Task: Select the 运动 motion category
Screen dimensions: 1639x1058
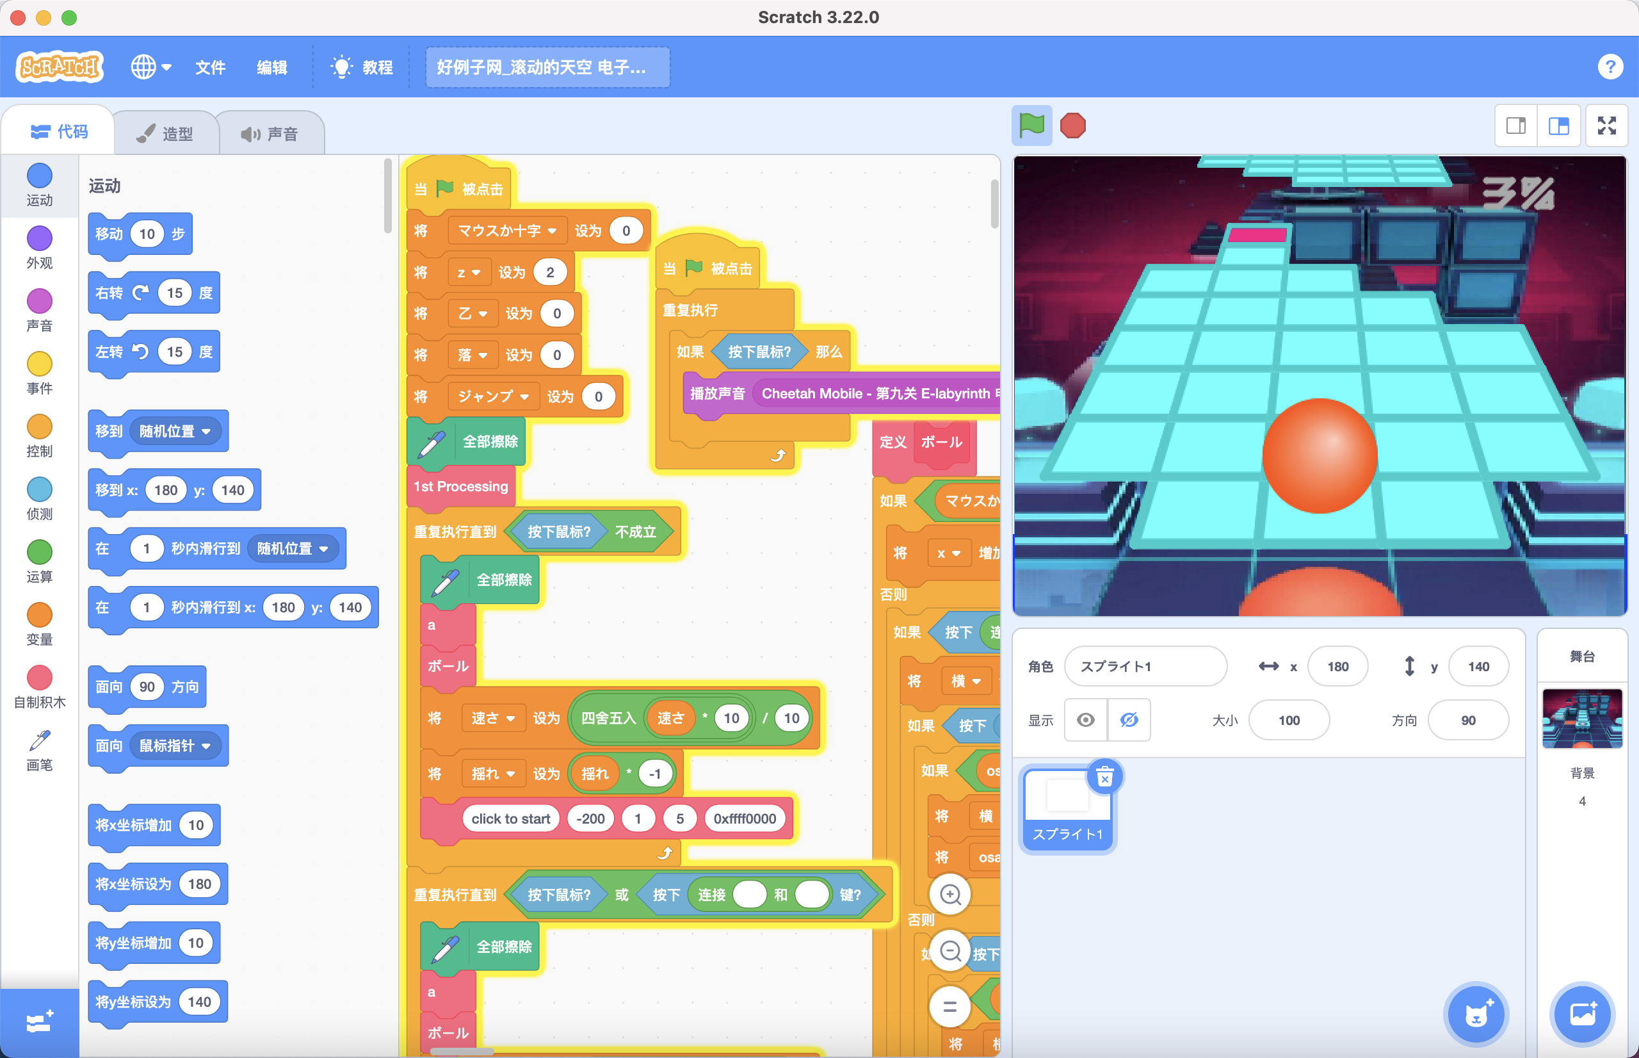Action: pyautogui.click(x=39, y=185)
